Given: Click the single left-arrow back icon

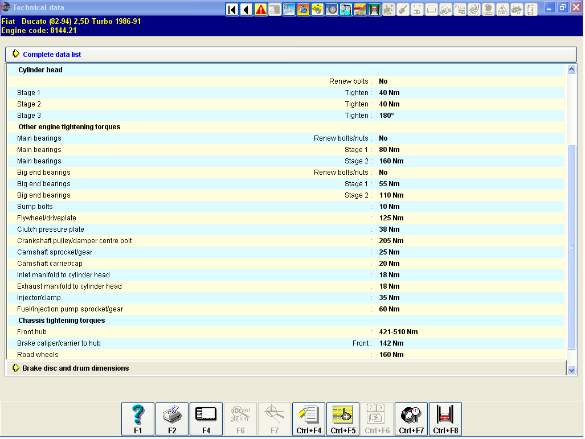Looking at the screenshot, I should pyautogui.click(x=246, y=9).
